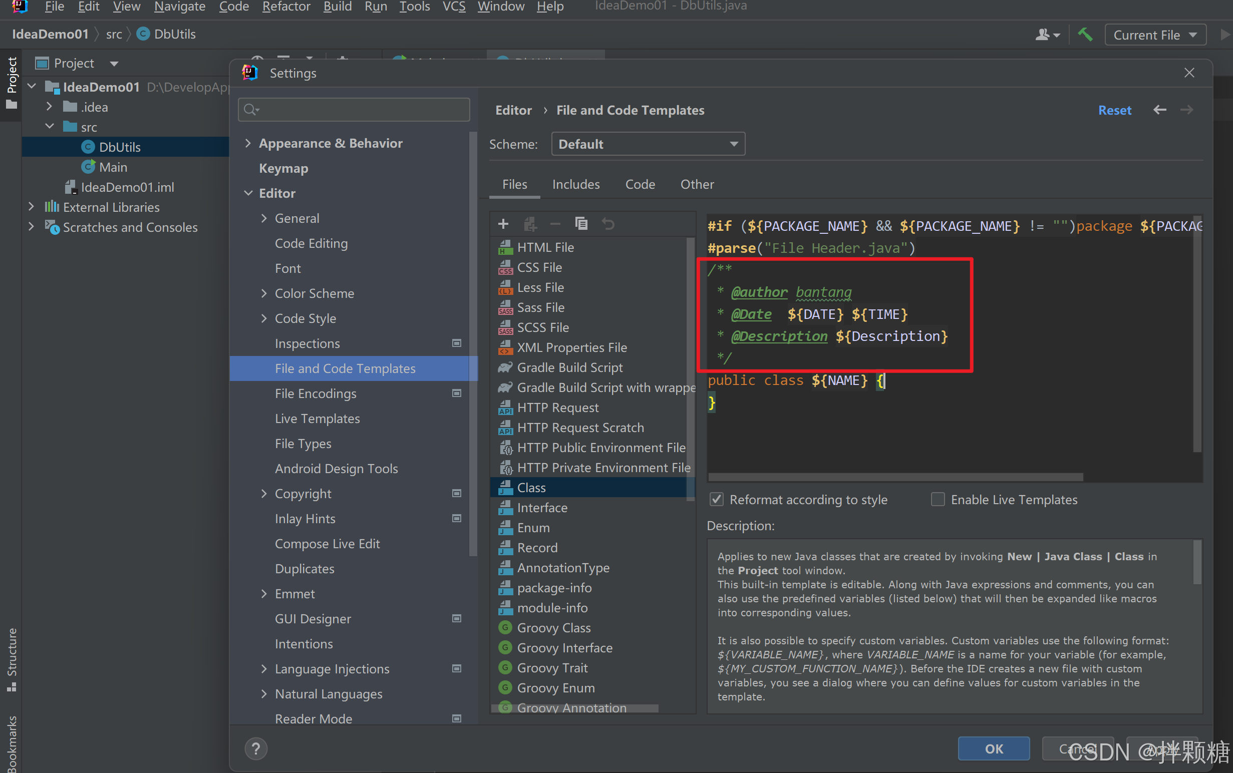Screen dimensions: 1233x773
Task: Open the Current File run configuration dropdown
Action: 1155,35
